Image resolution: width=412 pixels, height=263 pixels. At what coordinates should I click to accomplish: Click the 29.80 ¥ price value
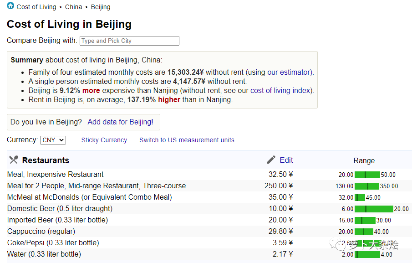280,231
